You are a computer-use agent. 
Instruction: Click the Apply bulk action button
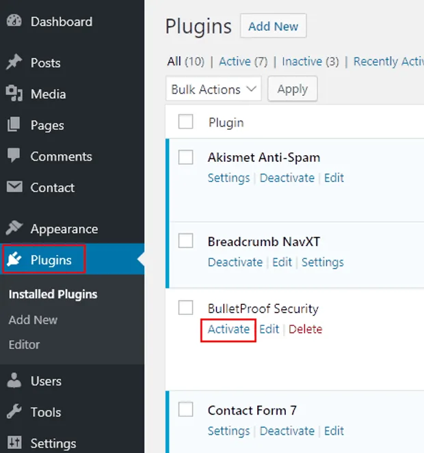tap(293, 89)
